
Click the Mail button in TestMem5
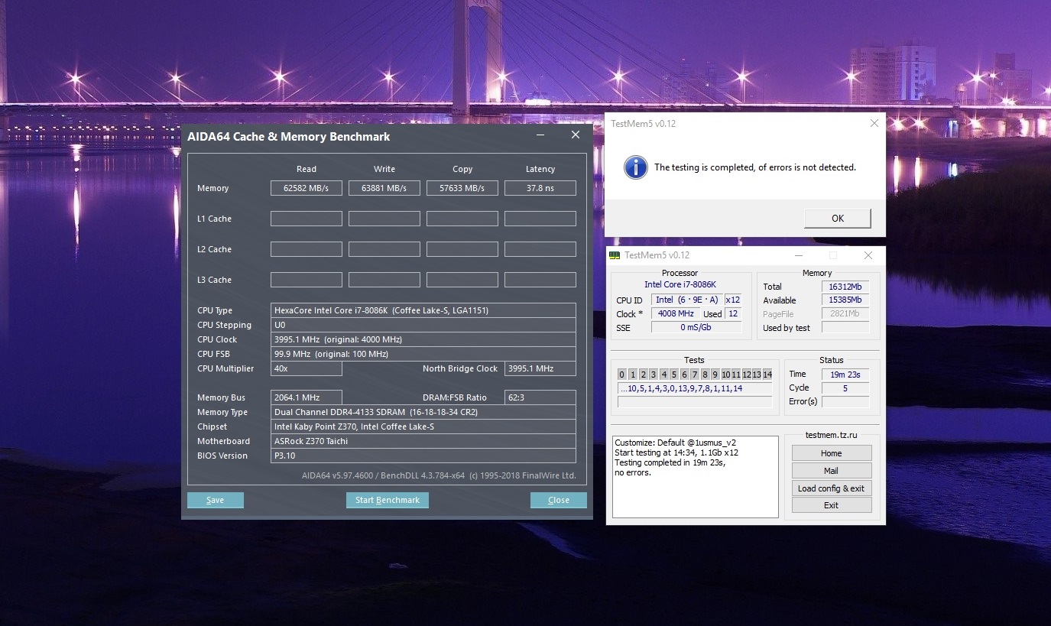pyautogui.click(x=832, y=471)
